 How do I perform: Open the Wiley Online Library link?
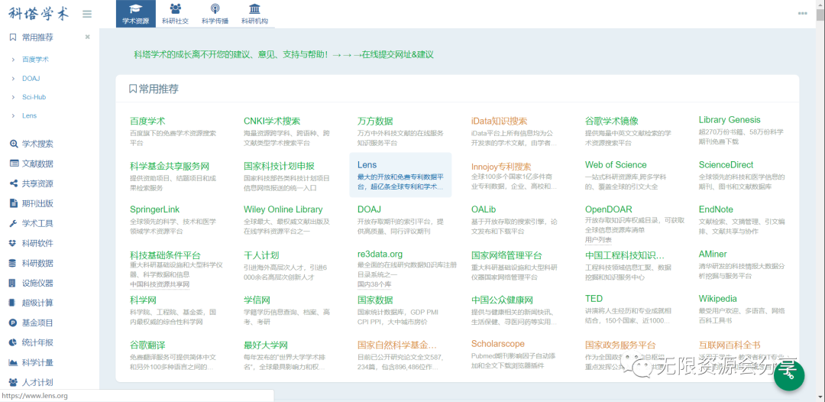tap(283, 209)
